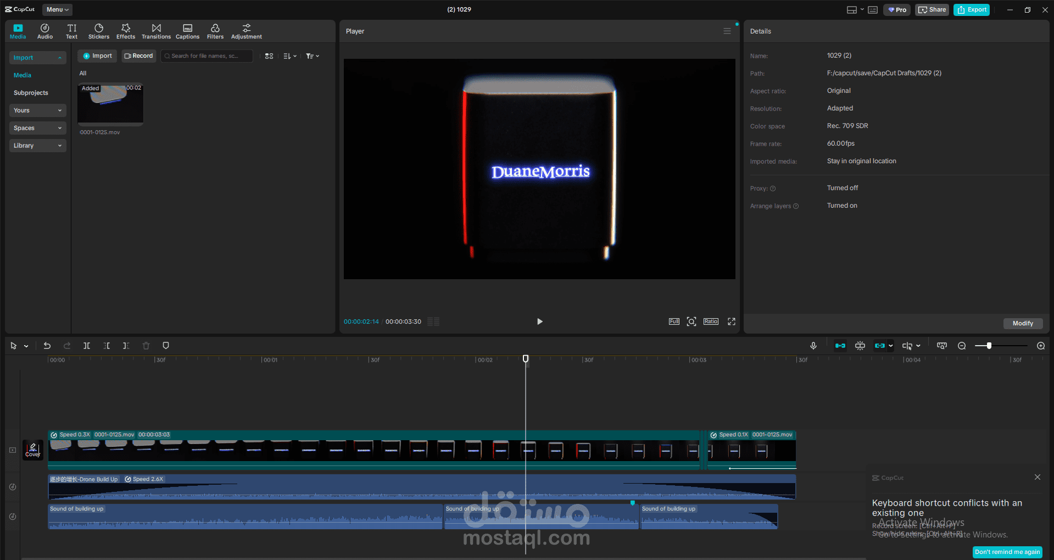Image resolution: width=1054 pixels, height=560 pixels.
Task: Open the Transitions panel
Action: tap(156, 31)
